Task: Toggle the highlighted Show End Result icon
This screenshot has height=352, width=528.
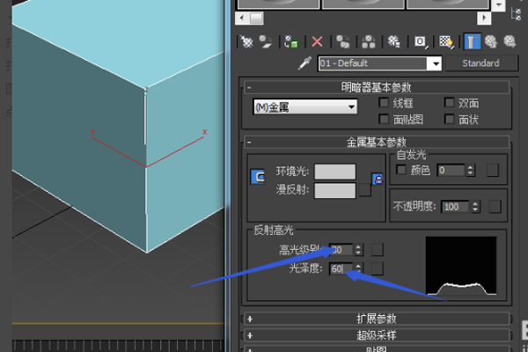Action: click(x=472, y=42)
